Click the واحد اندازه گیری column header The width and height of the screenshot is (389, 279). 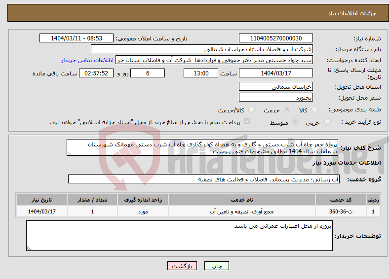coord(143,200)
